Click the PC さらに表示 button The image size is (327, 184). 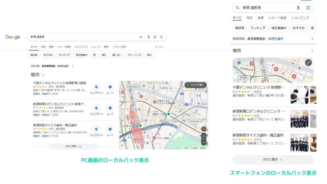[73, 146]
